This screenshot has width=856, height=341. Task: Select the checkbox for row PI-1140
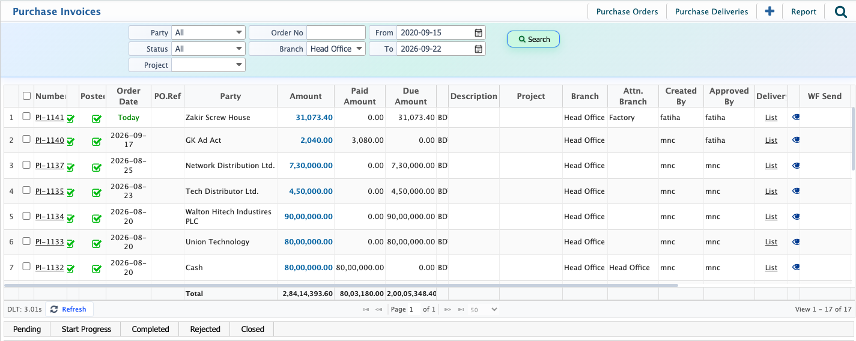click(26, 139)
